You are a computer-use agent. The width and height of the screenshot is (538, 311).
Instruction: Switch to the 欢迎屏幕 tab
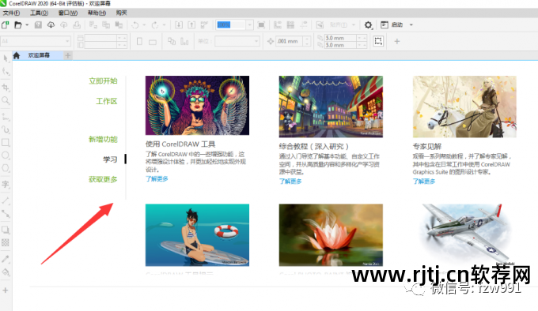click(39, 55)
